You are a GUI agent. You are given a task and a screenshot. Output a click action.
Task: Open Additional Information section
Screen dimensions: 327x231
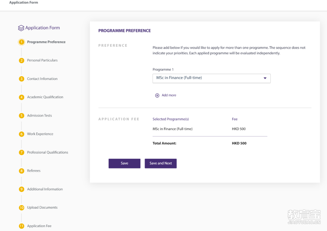[x=45, y=189]
